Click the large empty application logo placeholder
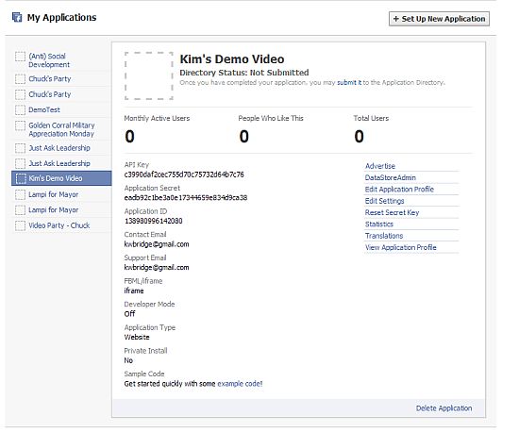The height and width of the screenshot is (432, 519). 148,75
